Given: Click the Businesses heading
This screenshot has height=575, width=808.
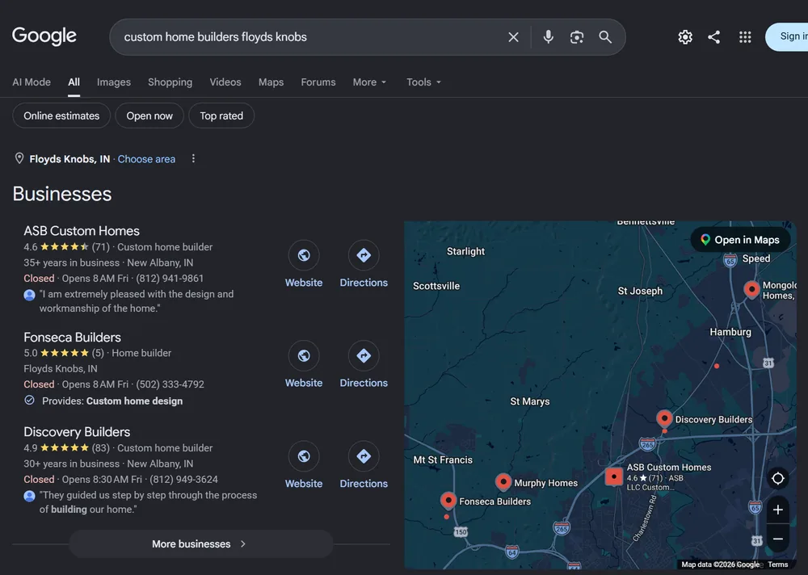Looking at the screenshot, I should tap(62, 194).
